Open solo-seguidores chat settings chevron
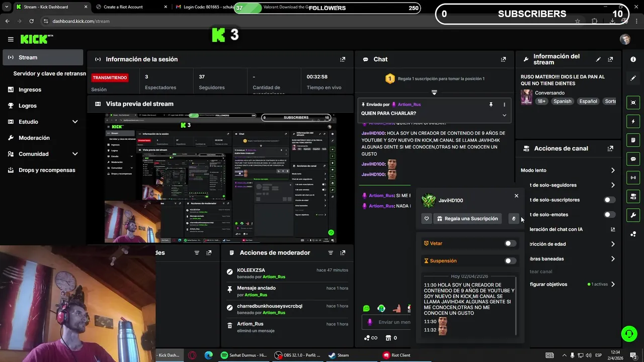The image size is (644, 362). tap(613, 185)
